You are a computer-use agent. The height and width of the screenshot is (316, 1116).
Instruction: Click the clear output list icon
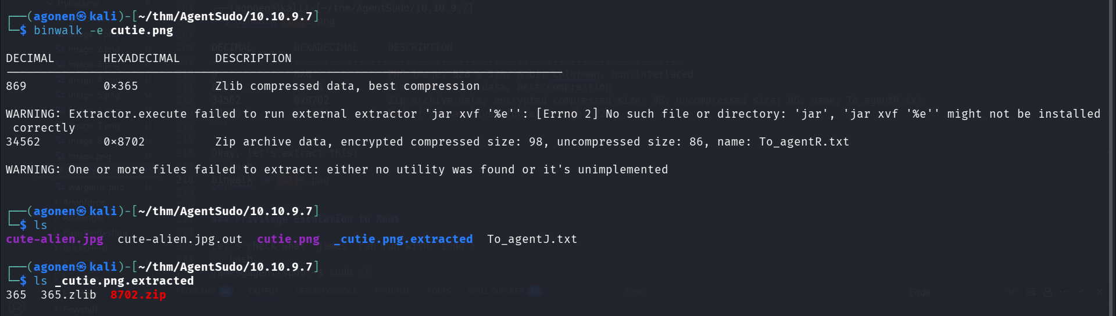point(1031,292)
